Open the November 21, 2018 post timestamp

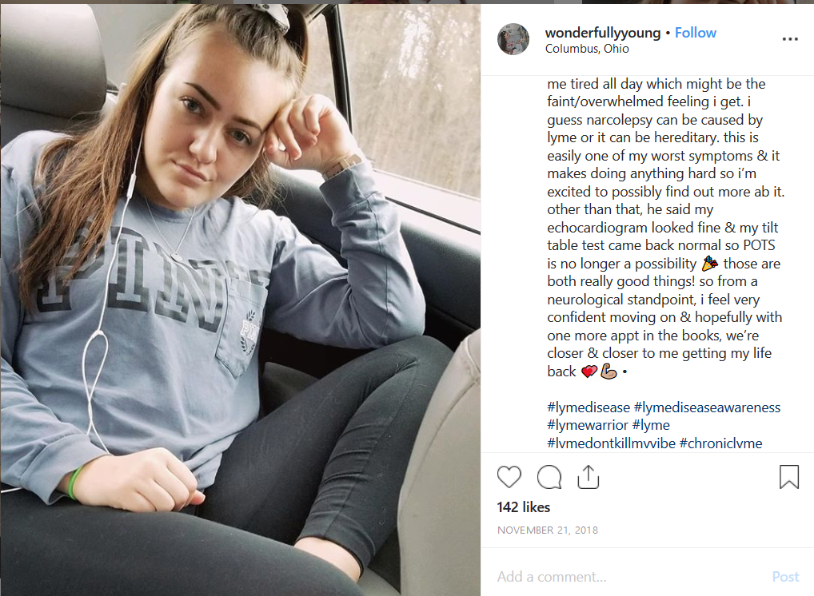click(548, 530)
